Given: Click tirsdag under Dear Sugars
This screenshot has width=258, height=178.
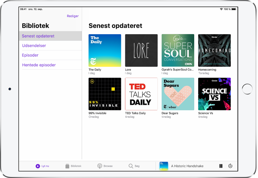Looking at the screenshot, I should click(x=166, y=117).
